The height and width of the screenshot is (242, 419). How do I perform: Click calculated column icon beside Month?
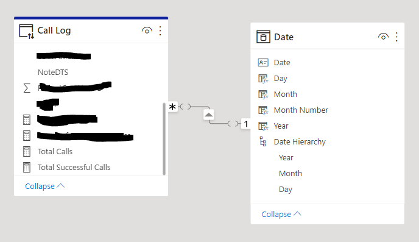tap(263, 94)
